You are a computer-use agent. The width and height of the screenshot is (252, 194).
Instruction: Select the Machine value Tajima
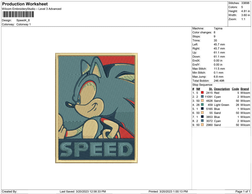[218, 28]
